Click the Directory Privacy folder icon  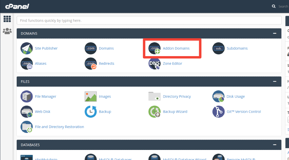(x=154, y=96)
